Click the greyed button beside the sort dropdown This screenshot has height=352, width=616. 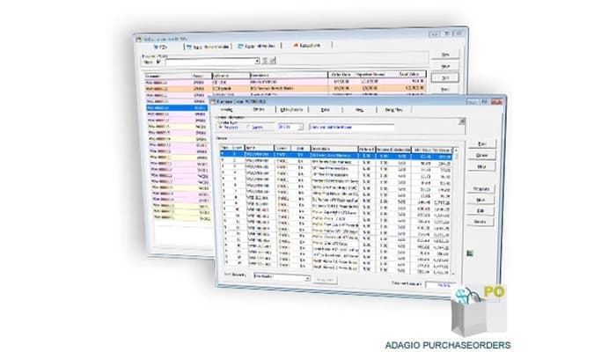325,280
